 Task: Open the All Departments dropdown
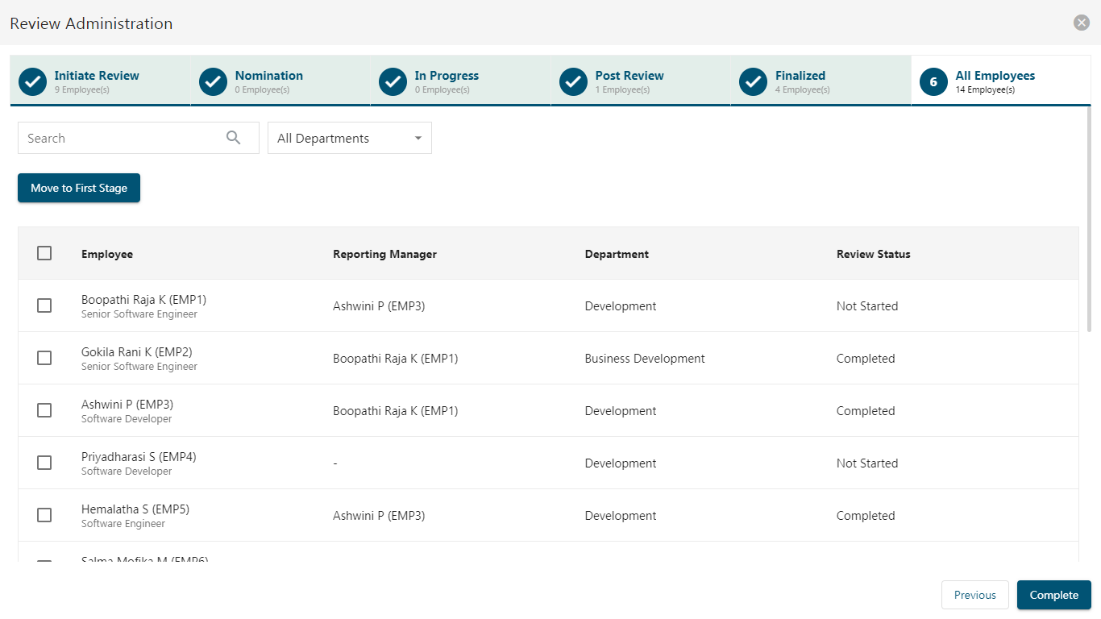point(350,138)
